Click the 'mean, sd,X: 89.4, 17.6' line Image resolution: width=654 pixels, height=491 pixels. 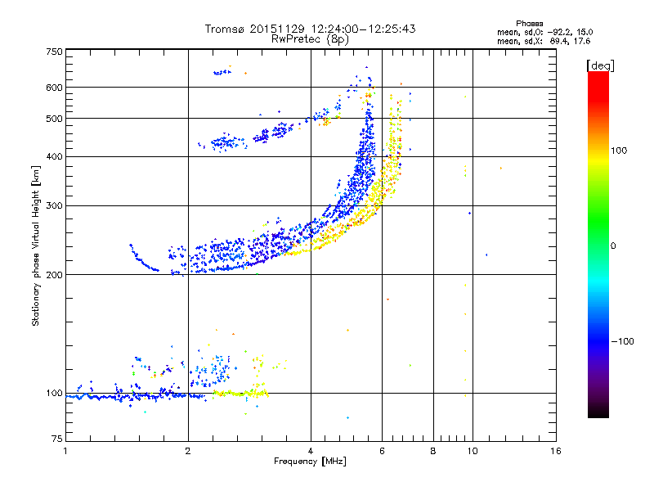[x=544, y=41]
